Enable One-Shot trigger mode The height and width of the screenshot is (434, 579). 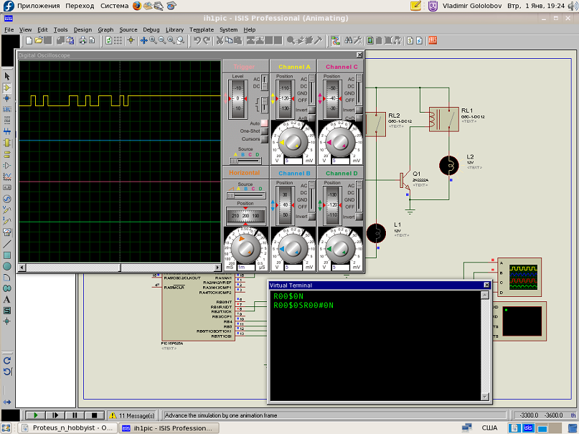click(x=264, y=131)
